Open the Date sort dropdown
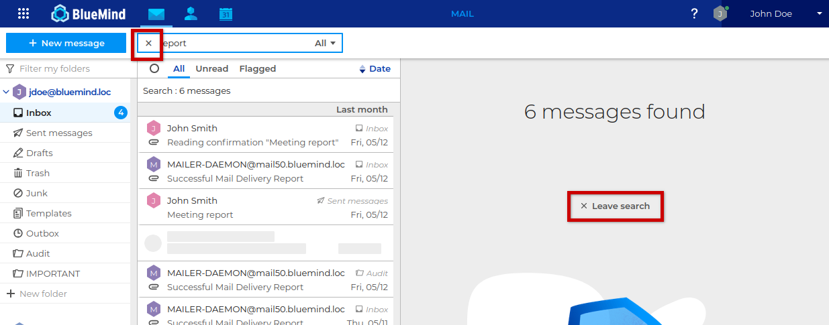Viewport: 829px width, 325px height. tap(375, 68)
